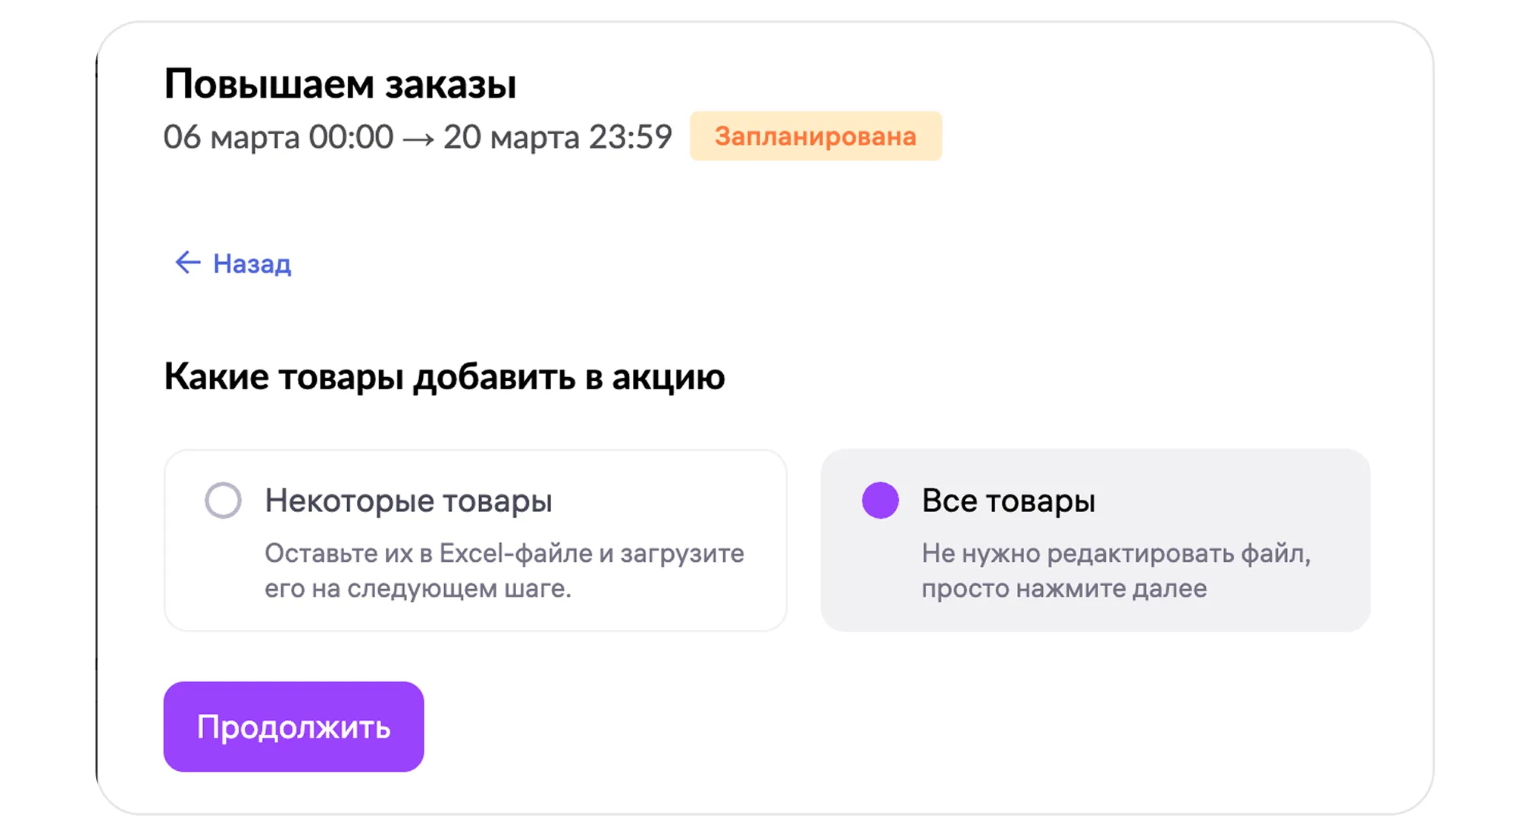
Task: Click the 'Некоторые товары' option label
Action: [x=408, y=501]
